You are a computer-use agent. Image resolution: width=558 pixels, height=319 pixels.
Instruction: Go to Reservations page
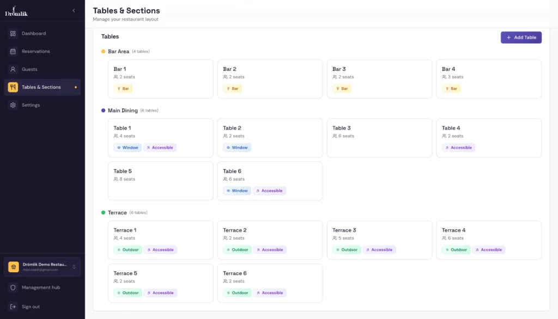pyautogui.click(x=43, y=51)
